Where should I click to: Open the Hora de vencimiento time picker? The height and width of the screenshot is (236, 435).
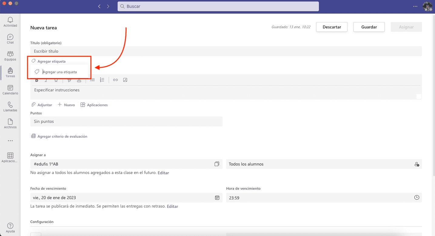tap(417, 198)
